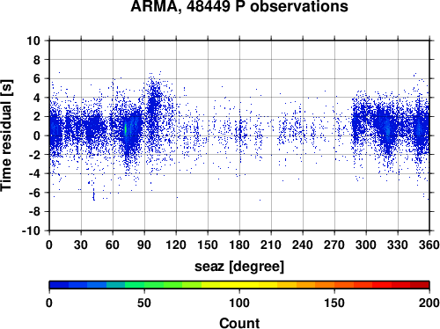Click the x-axis tick label 180
Image resolution: width=440 pixels, height=329 pixels.
click(239, 245)
